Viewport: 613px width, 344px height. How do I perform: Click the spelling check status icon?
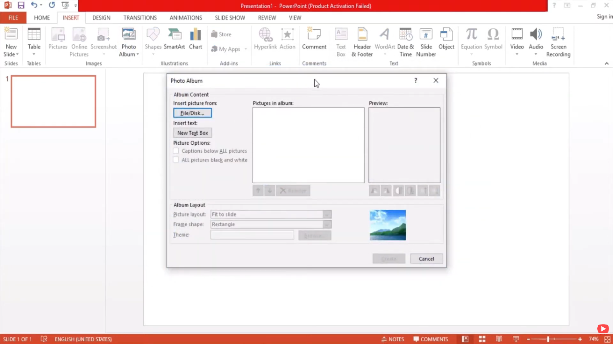tap(44, 339)
